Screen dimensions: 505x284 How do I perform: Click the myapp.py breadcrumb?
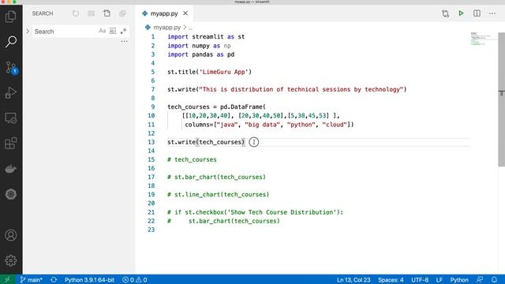point(166,28)
